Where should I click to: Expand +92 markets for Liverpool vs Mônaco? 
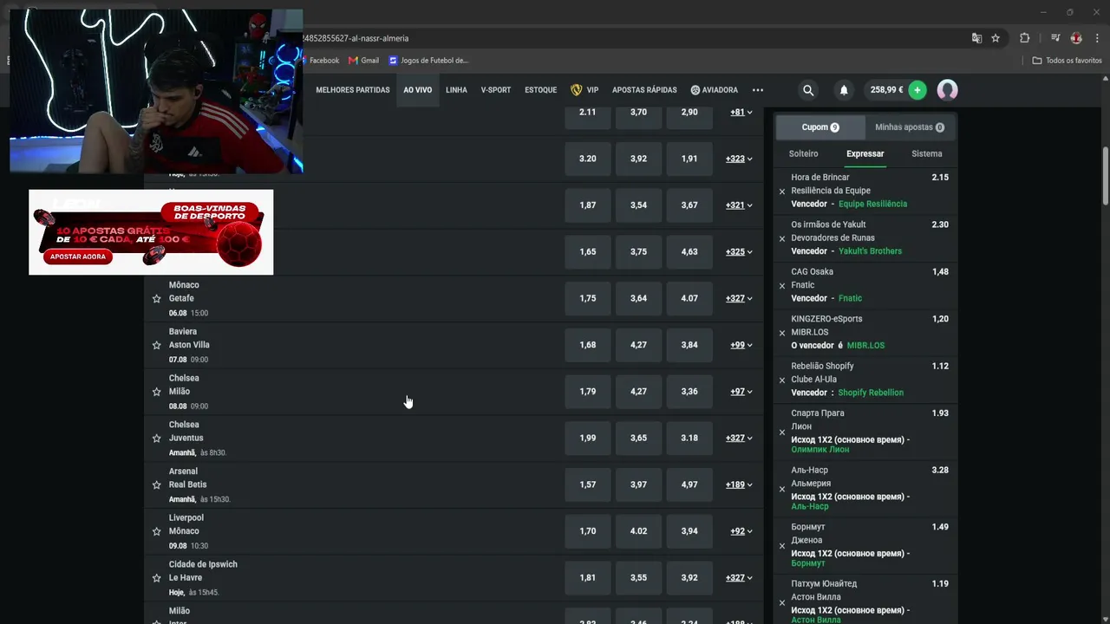coord(741,531)
